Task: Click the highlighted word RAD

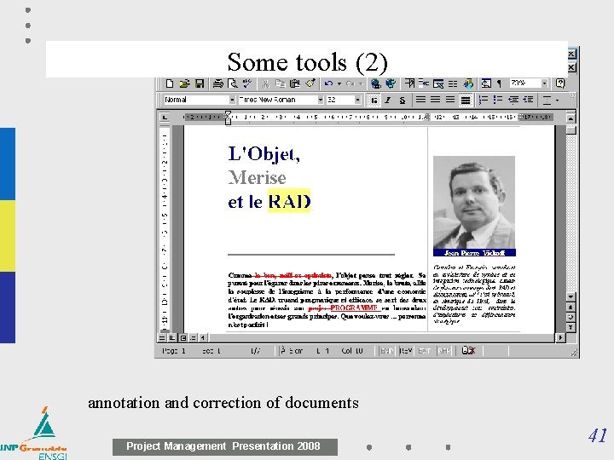Action: point(289,201)
